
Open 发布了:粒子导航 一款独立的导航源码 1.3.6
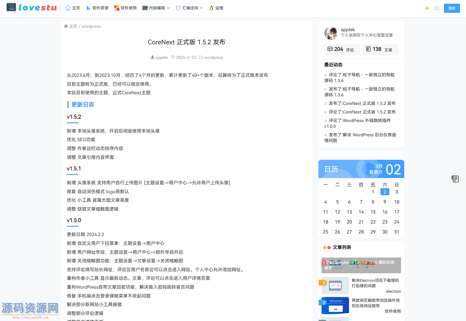coord(360,92)
